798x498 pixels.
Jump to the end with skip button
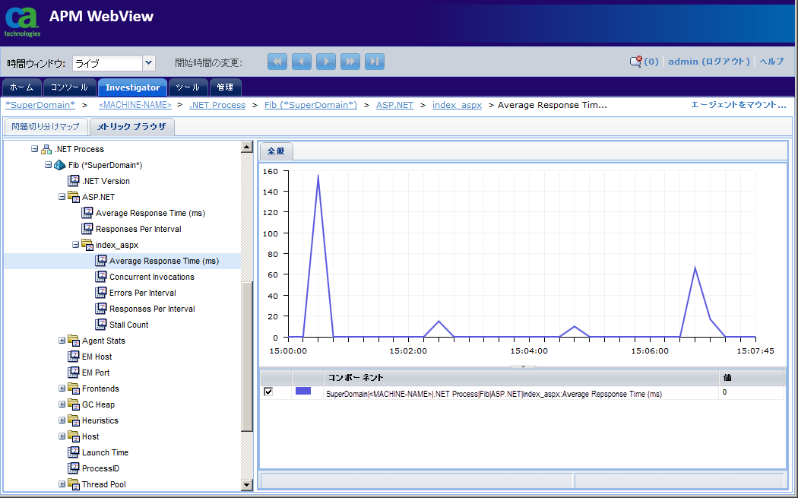pos(375,62)
